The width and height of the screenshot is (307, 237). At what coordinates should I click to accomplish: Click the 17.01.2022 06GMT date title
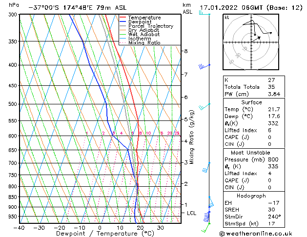tap(231, 8)
